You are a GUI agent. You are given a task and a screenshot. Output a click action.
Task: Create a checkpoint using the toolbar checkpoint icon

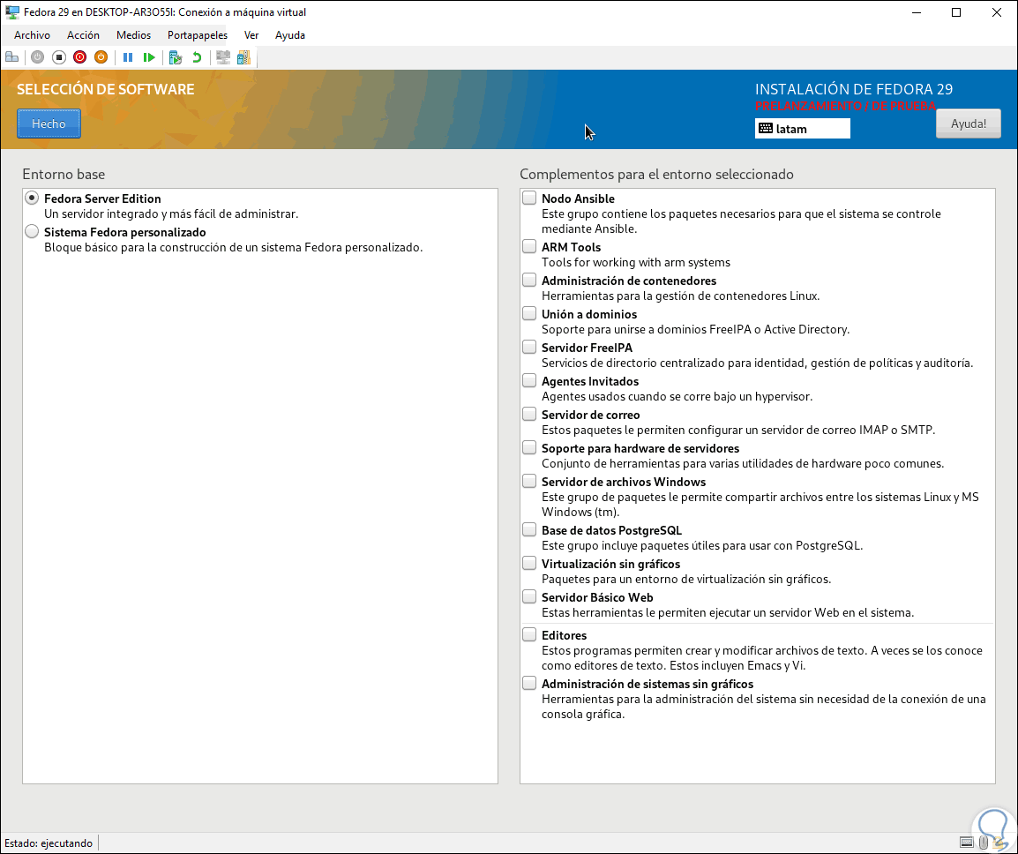pyautogui.click(x=176, y=58)
